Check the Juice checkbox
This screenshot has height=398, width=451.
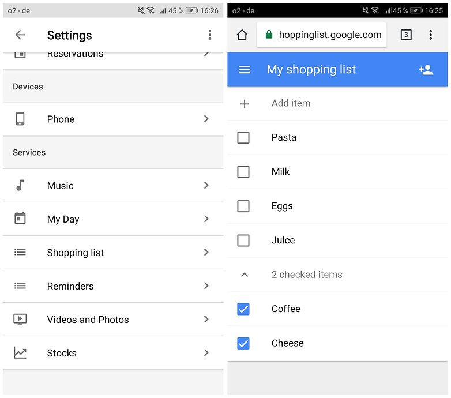(243, 241)
